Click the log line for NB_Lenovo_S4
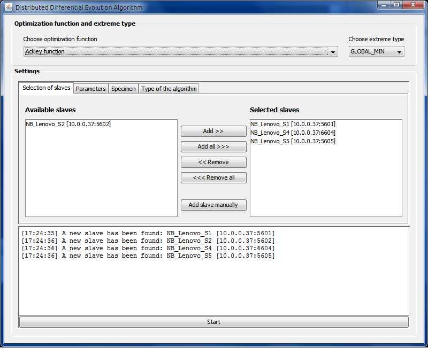The width and height of the screenshot is (428, 348). coord(148,248)
